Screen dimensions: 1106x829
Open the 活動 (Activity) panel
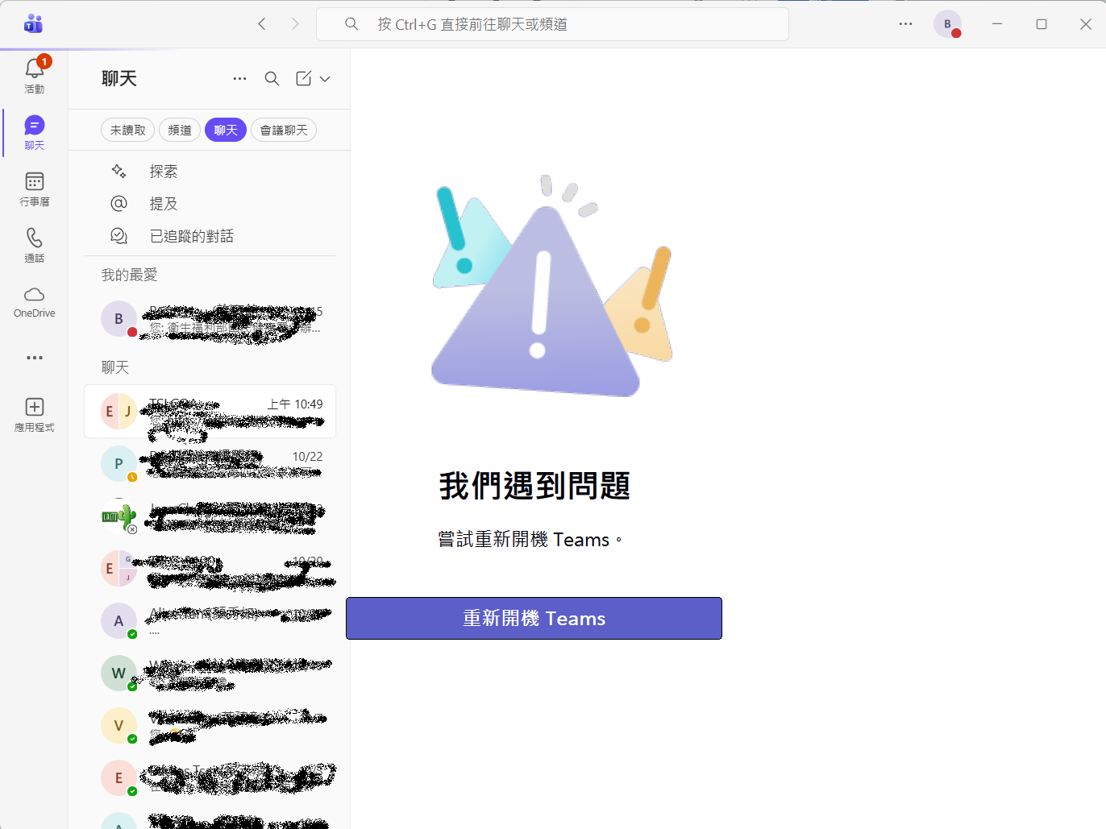[34, 74]
